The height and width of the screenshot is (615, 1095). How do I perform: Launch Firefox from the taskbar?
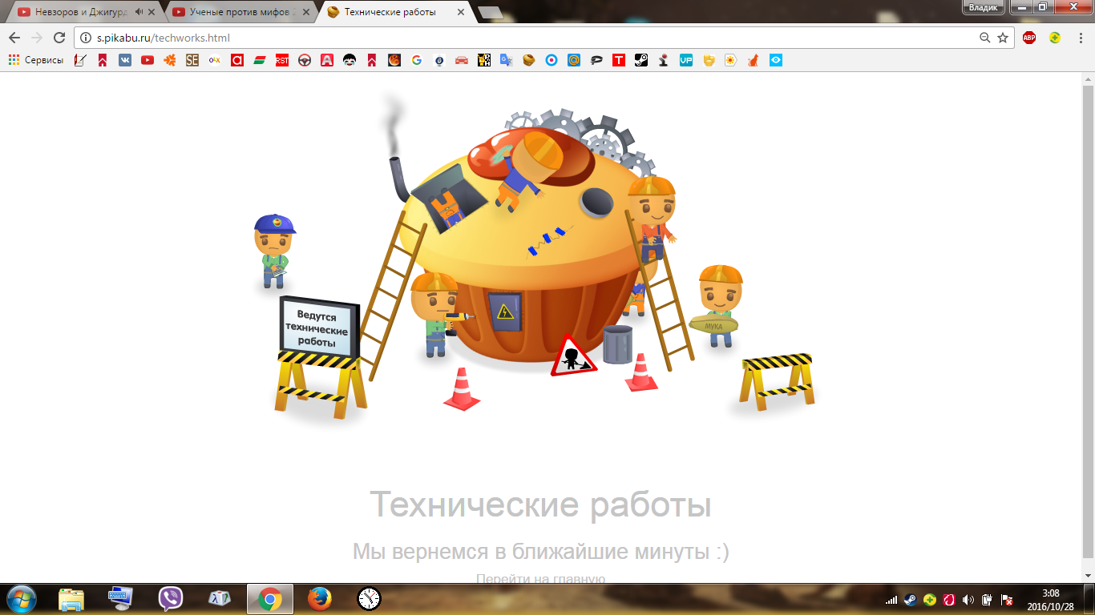(x=319, y=598)
